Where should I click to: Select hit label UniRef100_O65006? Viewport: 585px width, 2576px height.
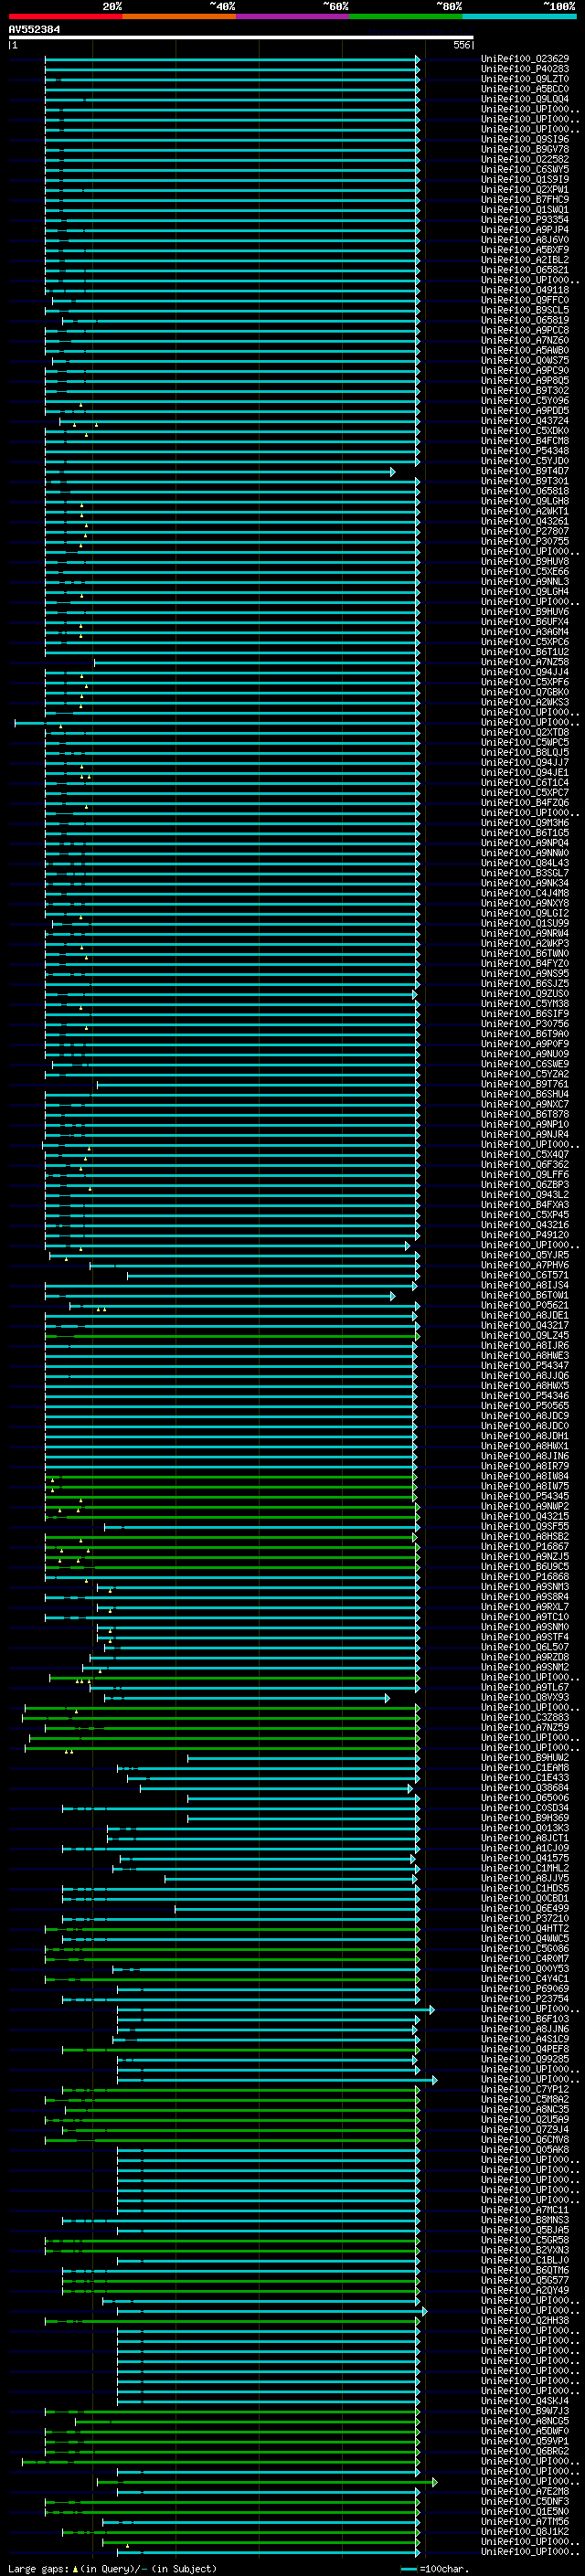[x=525, y=1798]
